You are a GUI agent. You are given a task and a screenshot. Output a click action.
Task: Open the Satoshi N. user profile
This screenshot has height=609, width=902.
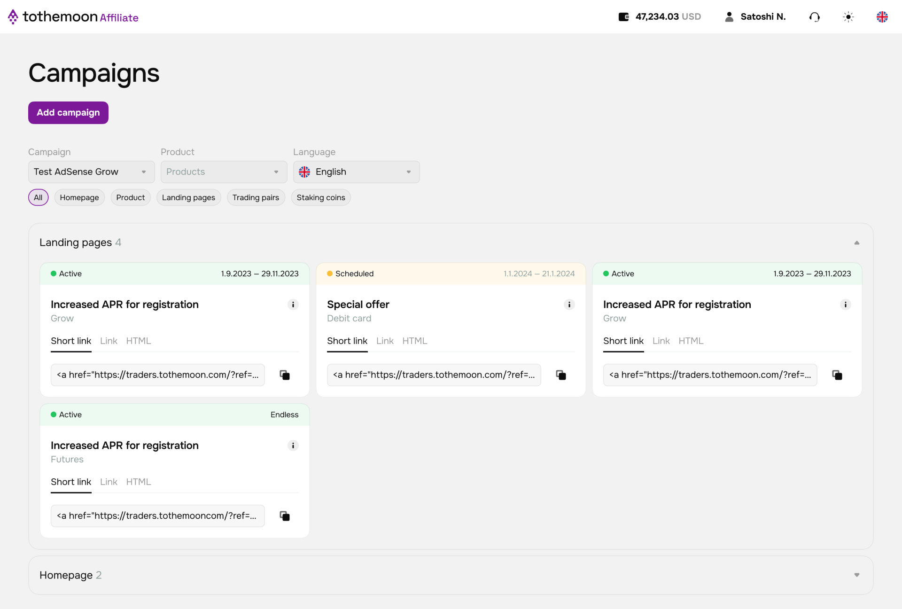click(x=755, y=17)
